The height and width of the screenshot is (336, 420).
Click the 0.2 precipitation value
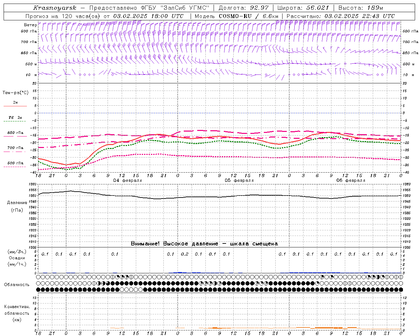tap(185, 254)
